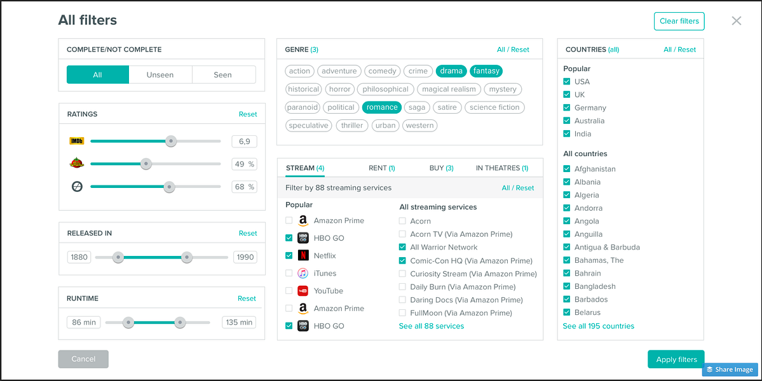Check Acorn TV (Via Amazon Prime)
The image size is (762, 381).
(402, 234)
